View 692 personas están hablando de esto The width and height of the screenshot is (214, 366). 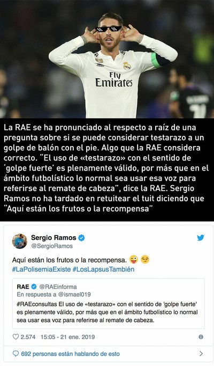(x=70, y=354)
